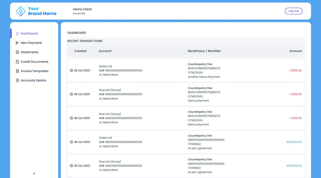Select the Another Demo Payment transaction row
Screen dimensions: 321x178
click(186, 71)
